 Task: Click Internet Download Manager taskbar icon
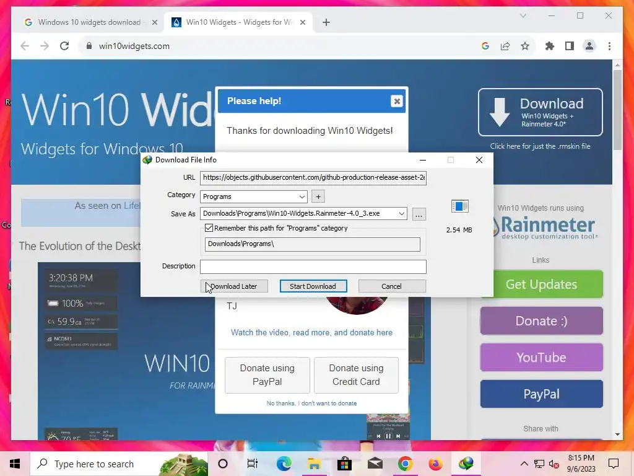(466, 464)
